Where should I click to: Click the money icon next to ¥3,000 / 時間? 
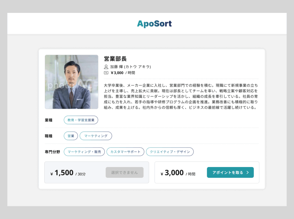(x=106, y=73)
